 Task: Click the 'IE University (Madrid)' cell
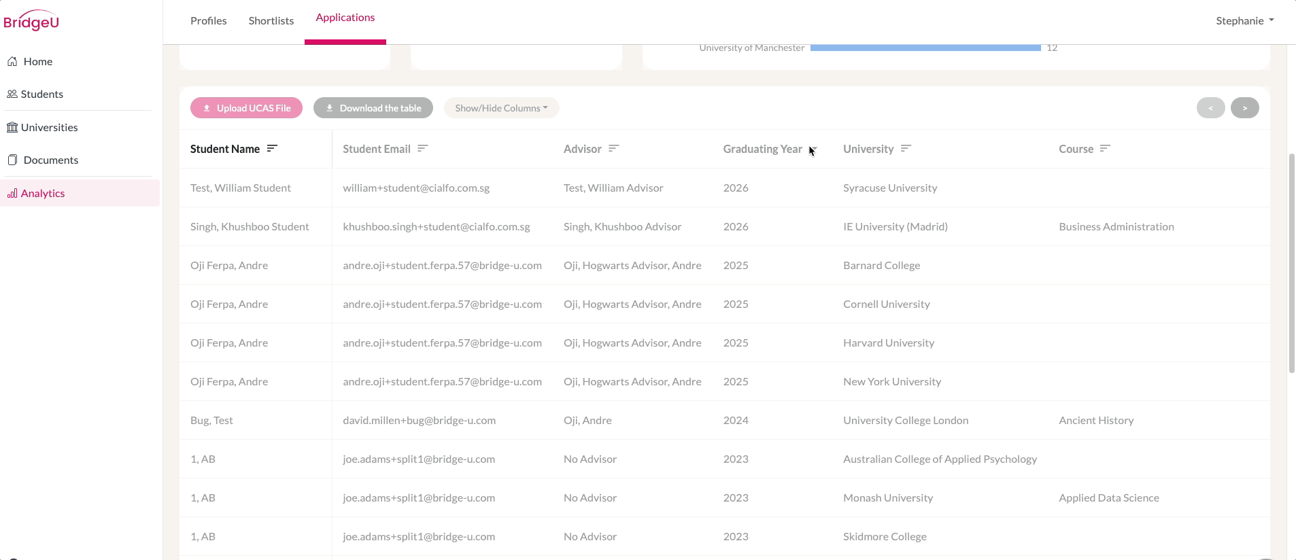(x=896, y=226)
